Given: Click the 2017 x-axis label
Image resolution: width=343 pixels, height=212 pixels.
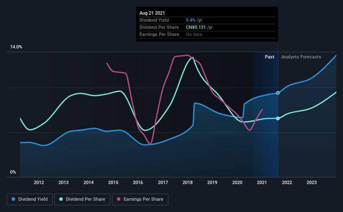Looking at the screenshot, I should [163, 182].
